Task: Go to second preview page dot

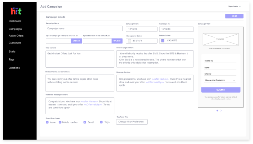Action: [221, 111]
